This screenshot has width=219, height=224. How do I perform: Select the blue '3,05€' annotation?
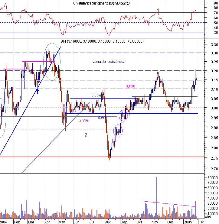coord(96,95)
